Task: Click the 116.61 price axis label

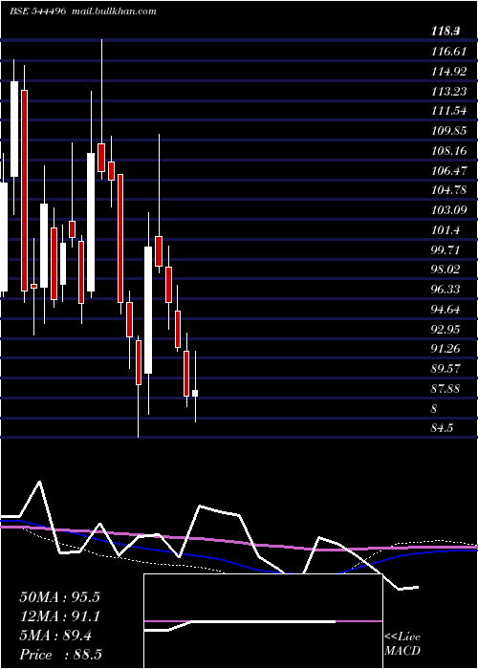Action: [448, 52]
